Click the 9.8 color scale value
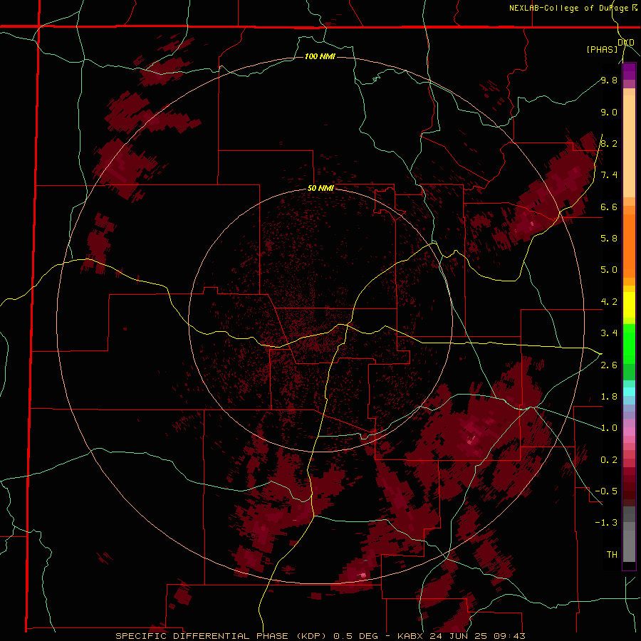Screen dimensions: 641x641 coord(609,80)
